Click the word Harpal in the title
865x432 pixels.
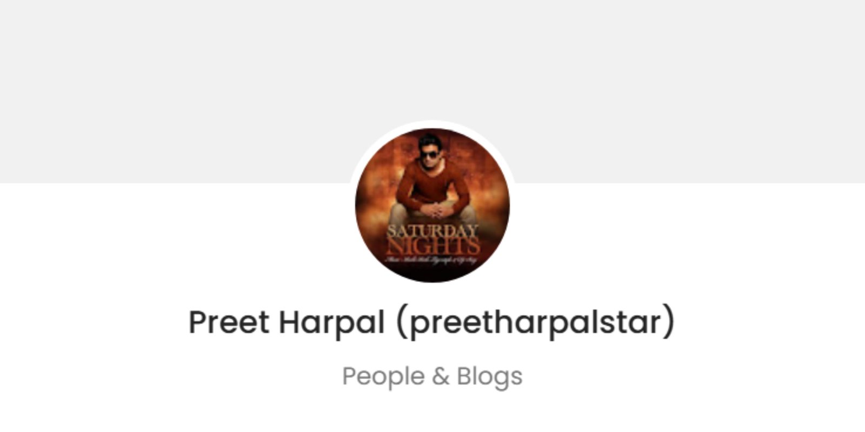331,323
